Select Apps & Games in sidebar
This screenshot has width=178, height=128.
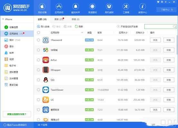point(17,33)
